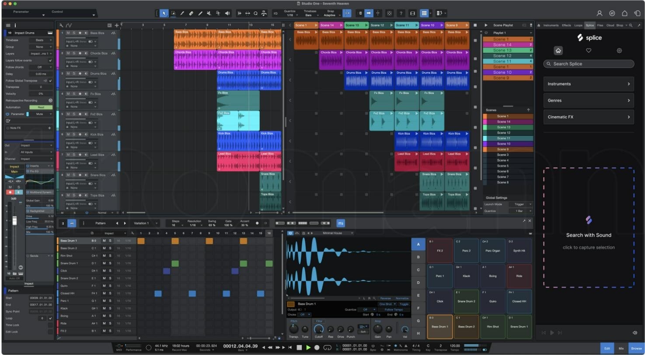Open the video player film icon
The image size is (645, 355).
pyautogui.click(x=412, y=14)
